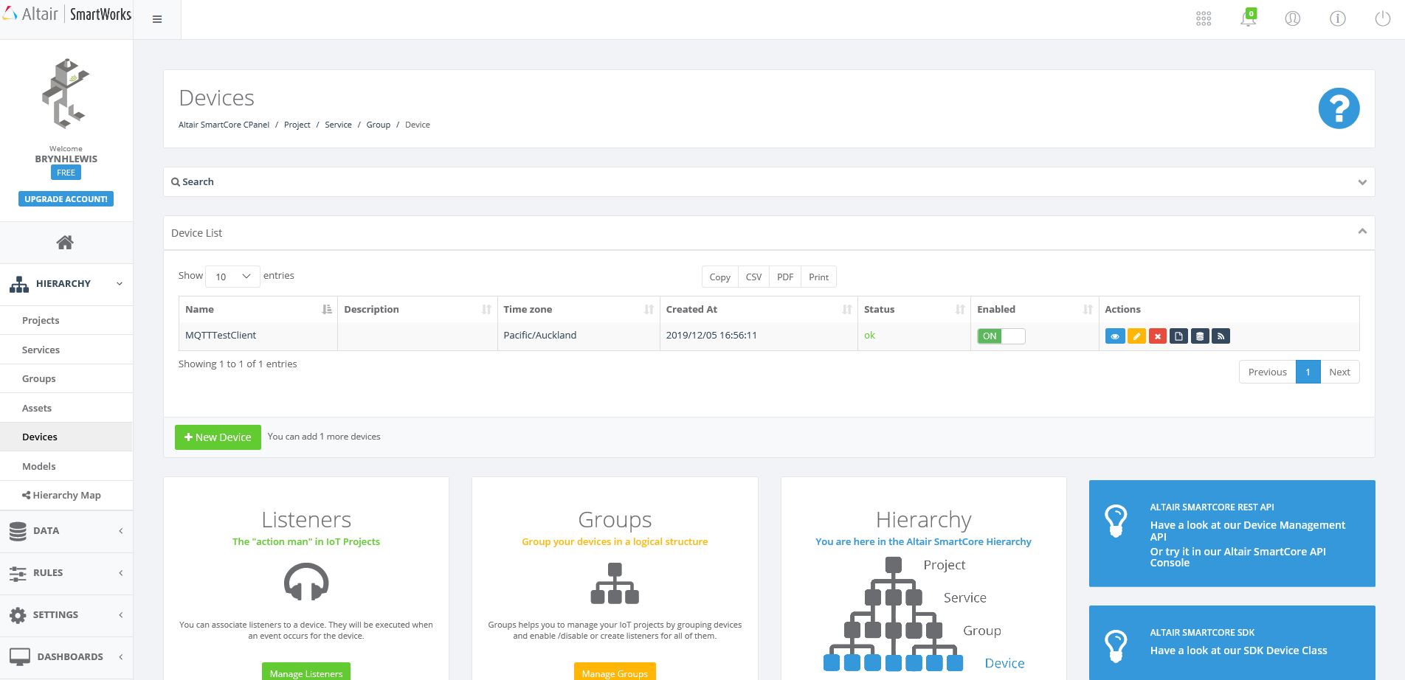This screenshot has height=680, width=1405.
Task: Expand the DASHBOARDS sidebar section
Action: point(66,657)
